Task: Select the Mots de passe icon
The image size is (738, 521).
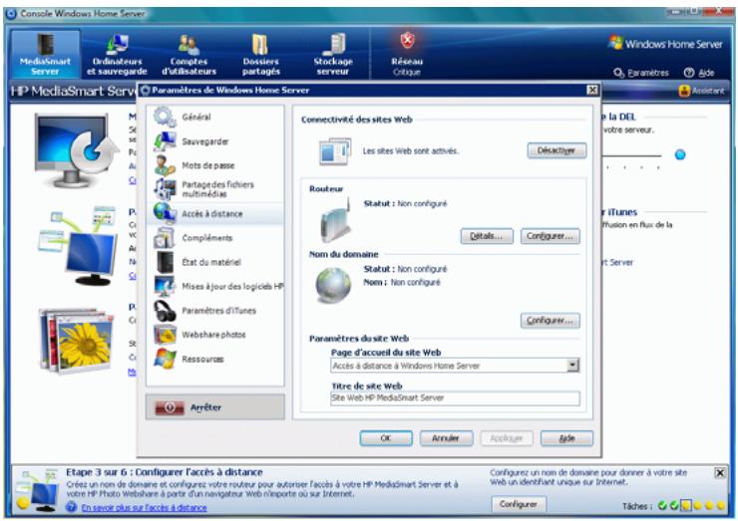Action: tap(165, 165)
